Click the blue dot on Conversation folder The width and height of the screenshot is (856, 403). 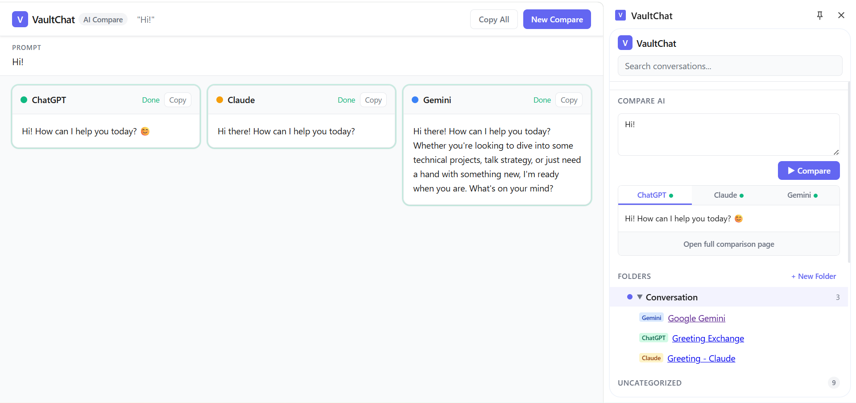click(630, 297)
